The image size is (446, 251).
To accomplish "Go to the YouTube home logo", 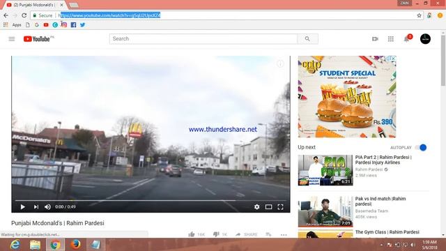I will click(x=37, y=39).
